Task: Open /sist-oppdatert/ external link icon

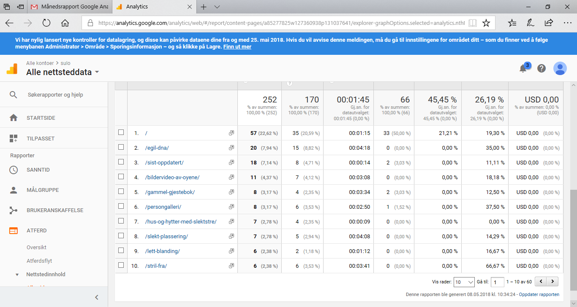Action: (231, 162)
